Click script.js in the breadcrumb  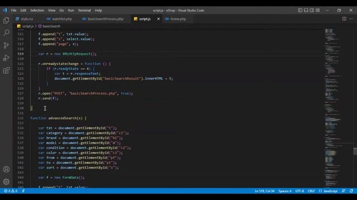(28, 26)
